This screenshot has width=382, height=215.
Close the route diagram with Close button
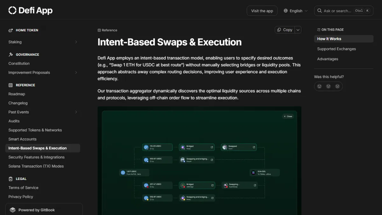288,116
